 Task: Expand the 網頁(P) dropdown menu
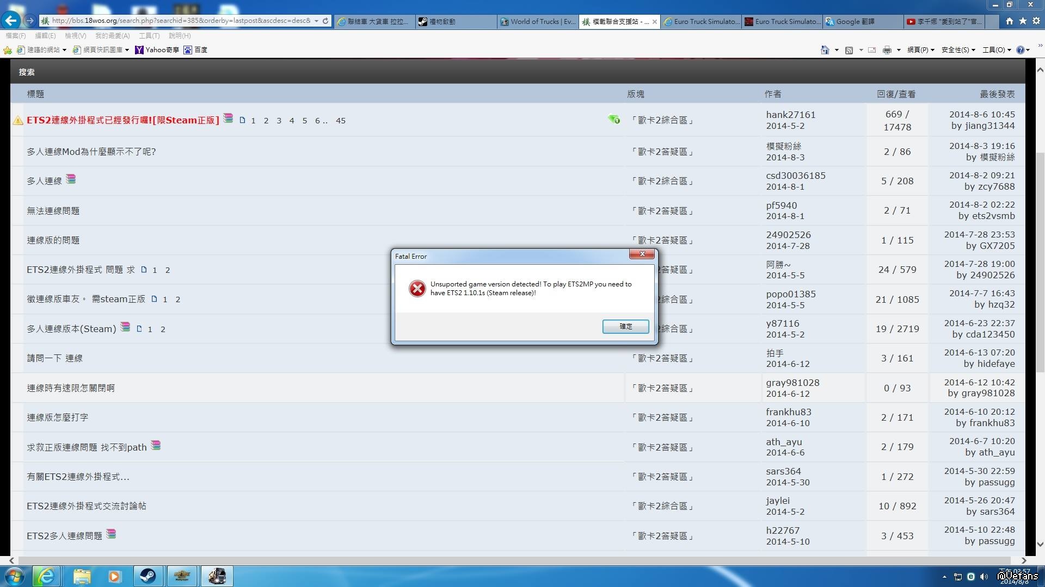[920, 50]
